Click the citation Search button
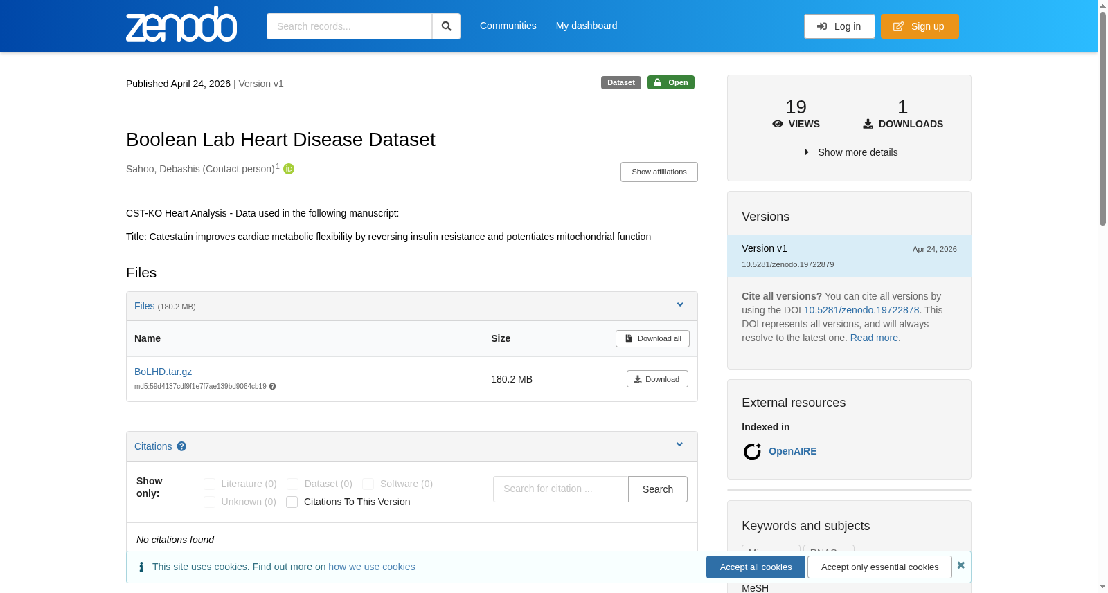1108x593 pixels. [658, 489]
